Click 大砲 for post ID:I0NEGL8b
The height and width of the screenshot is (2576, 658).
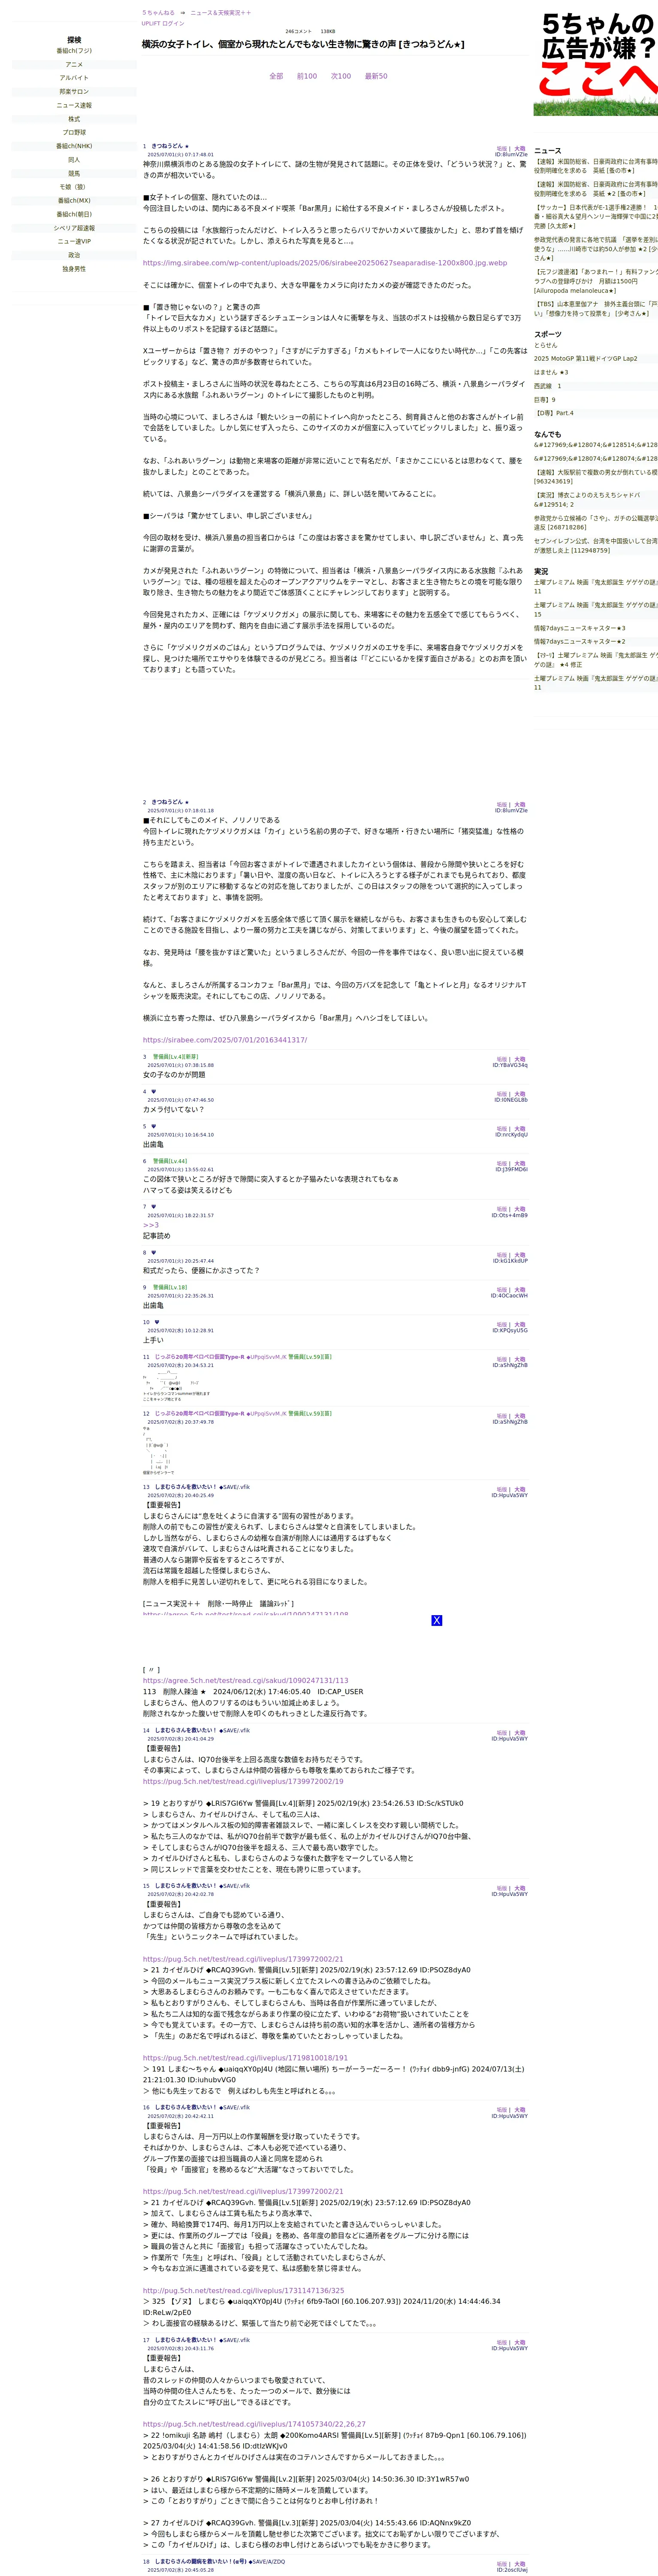tap(520, 1094)
